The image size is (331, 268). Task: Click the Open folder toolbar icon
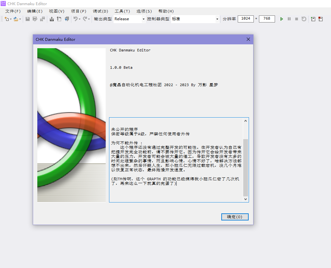(x=16, y=19)
